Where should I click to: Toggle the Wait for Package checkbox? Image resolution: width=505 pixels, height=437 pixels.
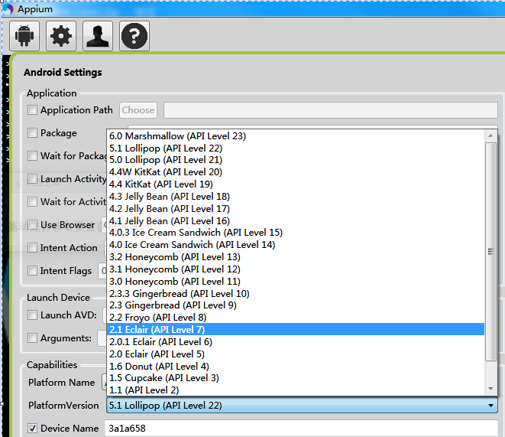(x=32, y=156)
